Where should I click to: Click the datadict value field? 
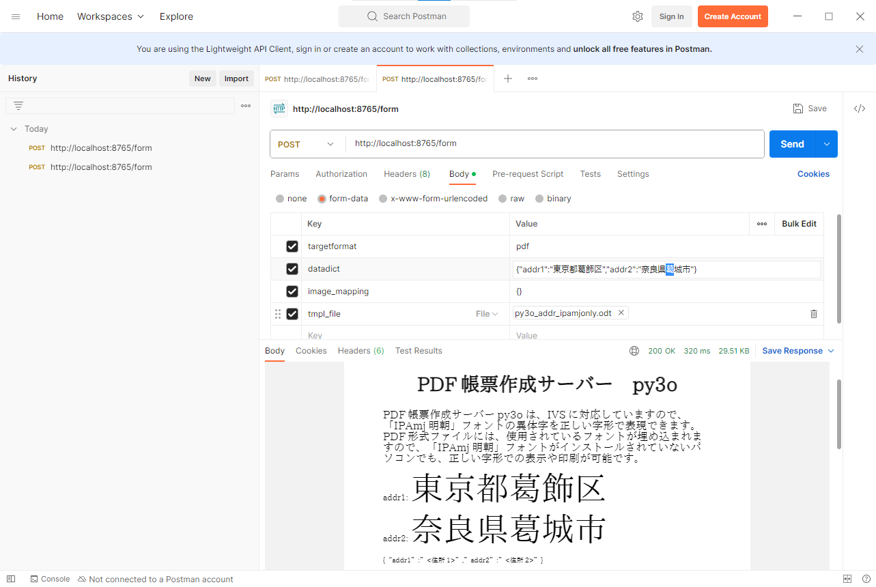point(667,270)
